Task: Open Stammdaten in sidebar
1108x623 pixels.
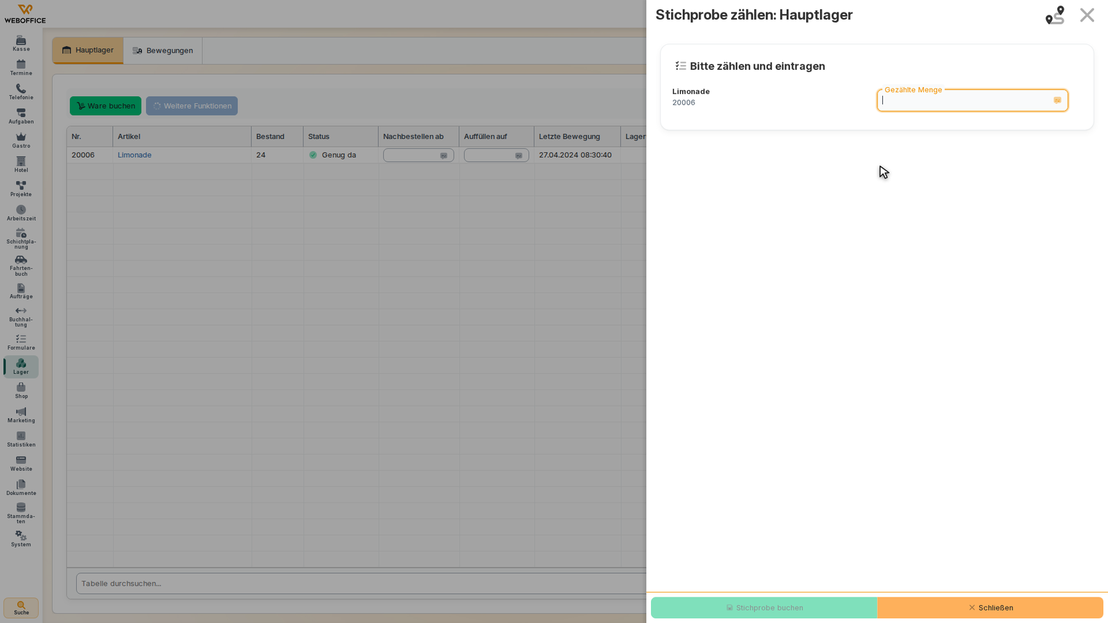Action: [x=21, y=514]
